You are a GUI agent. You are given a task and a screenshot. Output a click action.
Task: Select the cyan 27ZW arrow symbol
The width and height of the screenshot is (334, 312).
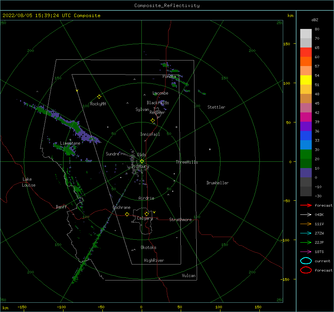[x=306, y=233]
